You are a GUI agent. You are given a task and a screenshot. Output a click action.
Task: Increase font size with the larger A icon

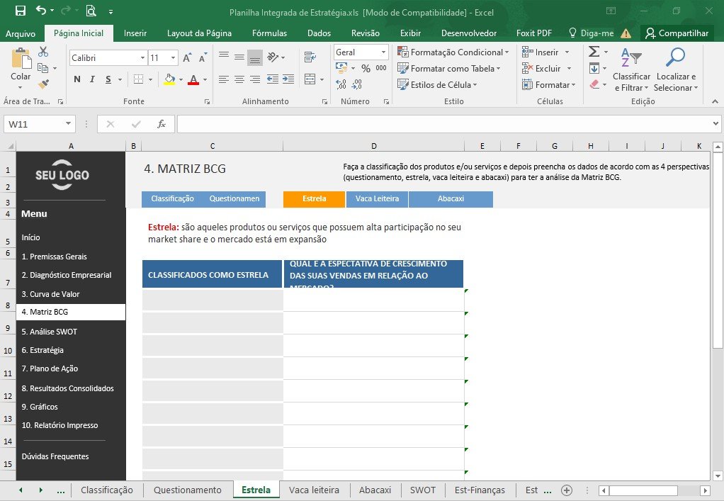coord(187,57)
